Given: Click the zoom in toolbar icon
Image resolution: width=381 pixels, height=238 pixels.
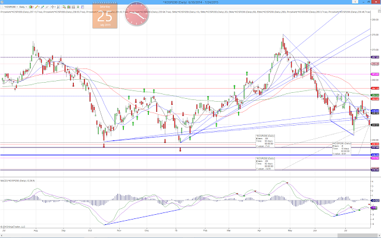Looking at the screenshot, I should click(x=42, y=7).
